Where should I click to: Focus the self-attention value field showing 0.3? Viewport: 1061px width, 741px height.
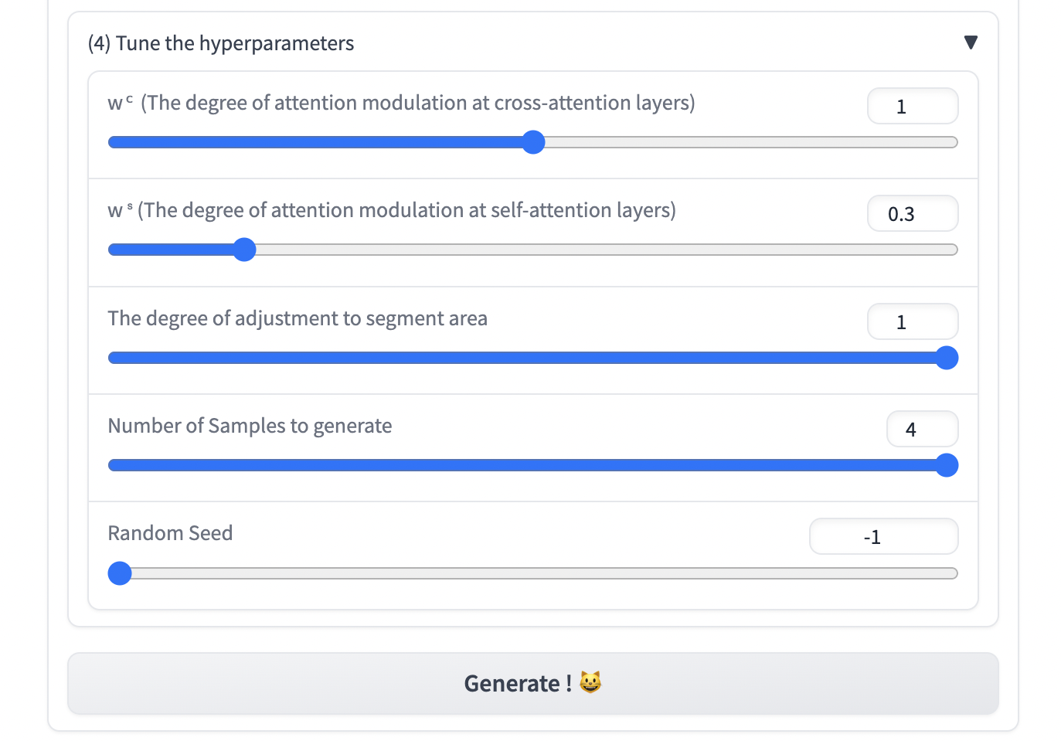click(912, 214)
